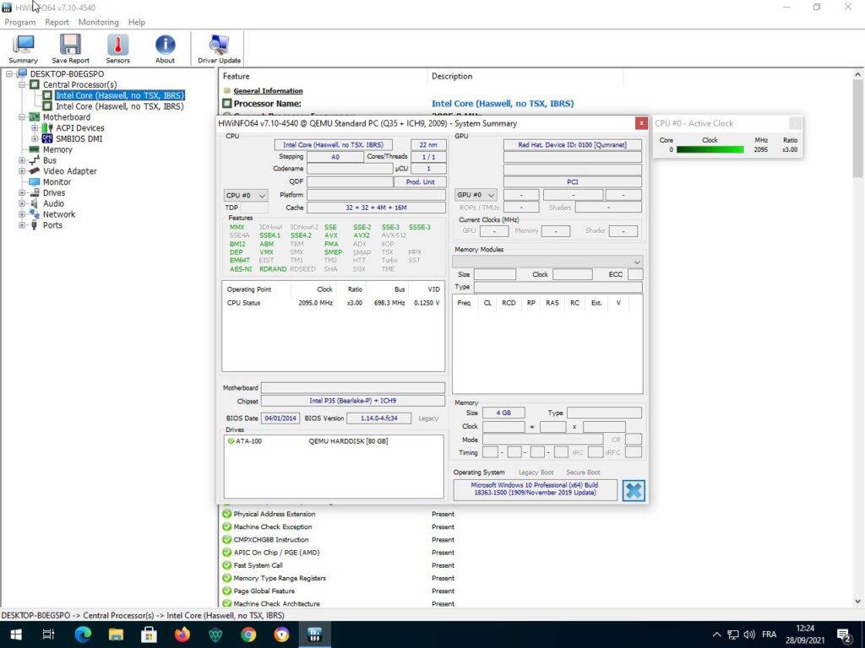The height and width of the screenshot is (648, 865).
Task: Click the Machine Check Exception check icon
Action: [226, 526]
